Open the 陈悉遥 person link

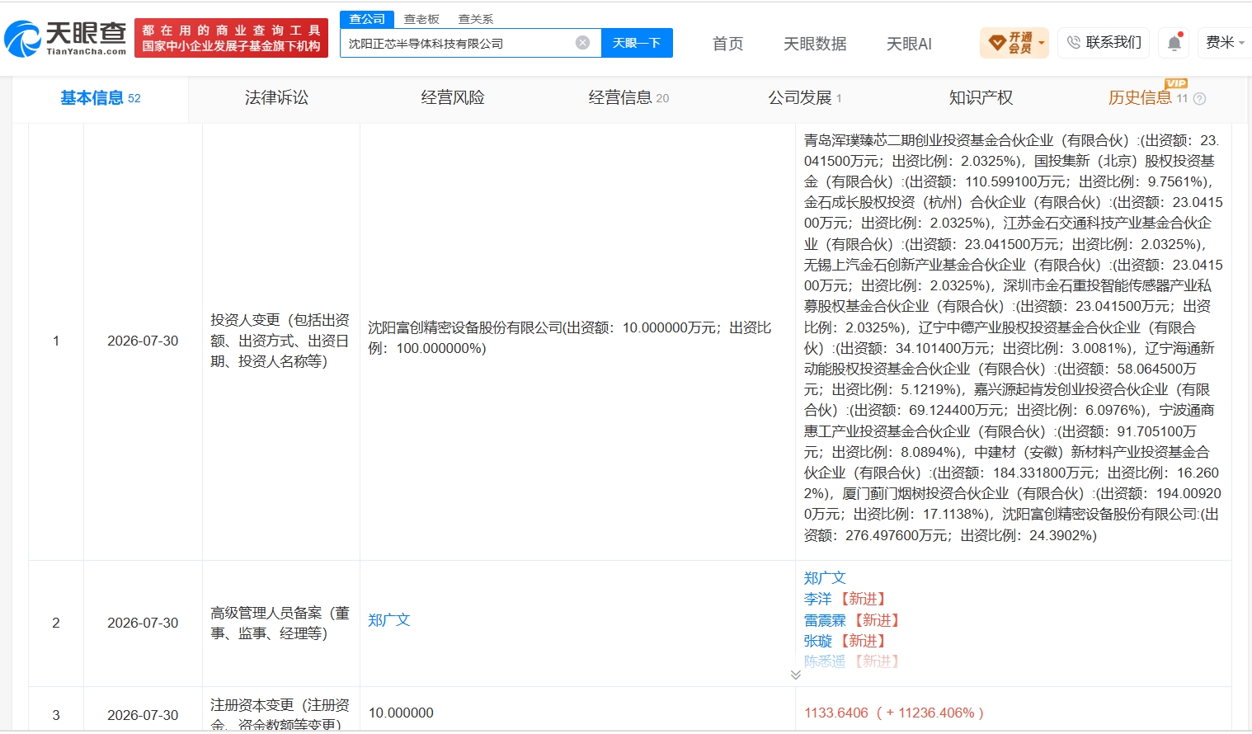tap(825, 661)
